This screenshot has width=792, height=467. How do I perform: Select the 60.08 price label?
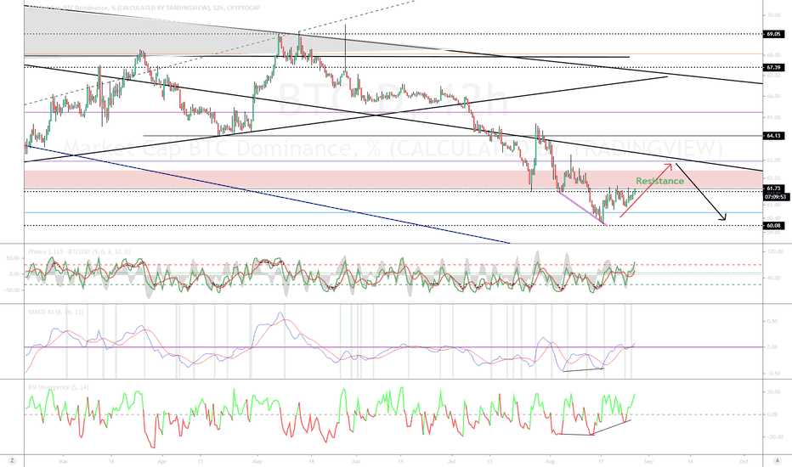click(x=774, y=226)
